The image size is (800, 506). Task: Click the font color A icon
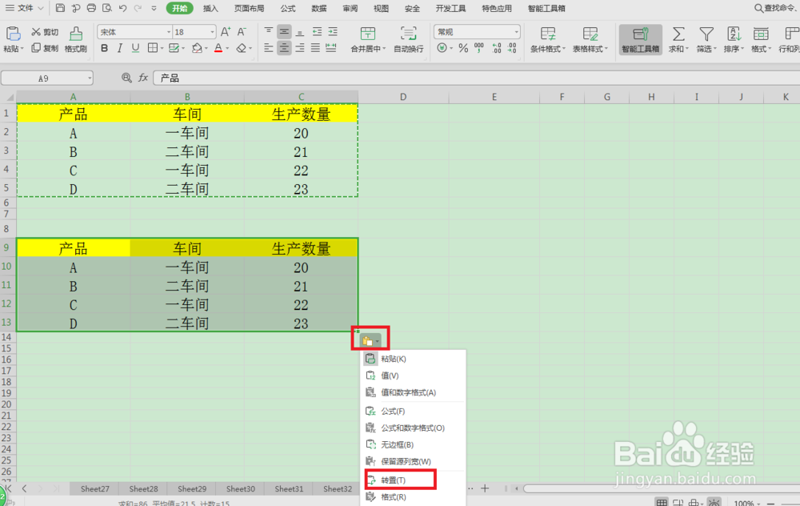(x=218, y=48)
